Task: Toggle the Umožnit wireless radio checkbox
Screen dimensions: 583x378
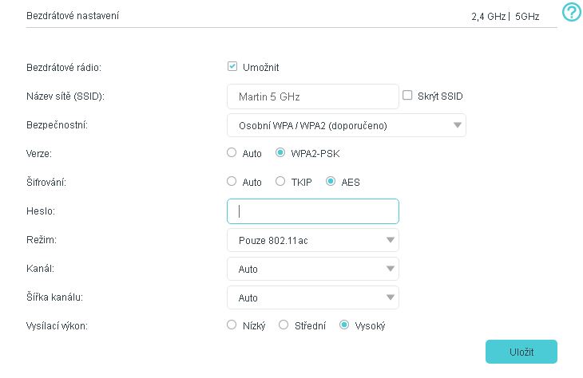Action: click(x=232, y=67)
